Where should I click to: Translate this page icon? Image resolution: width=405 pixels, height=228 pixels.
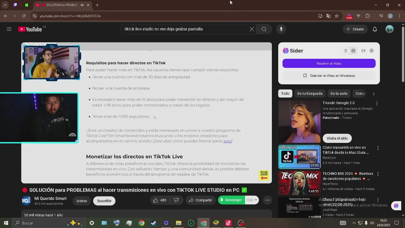(x=328, y=16)
